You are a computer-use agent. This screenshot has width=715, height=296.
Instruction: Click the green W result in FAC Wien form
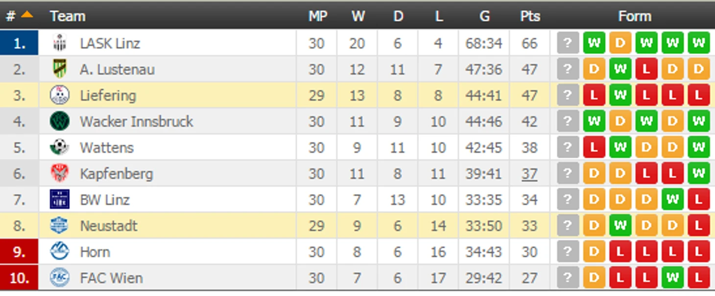(x=672, y=278)
